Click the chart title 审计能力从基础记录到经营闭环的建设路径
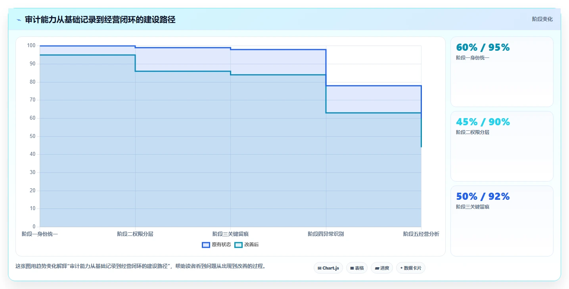This screenshot has width=569, height=289. 100,19
